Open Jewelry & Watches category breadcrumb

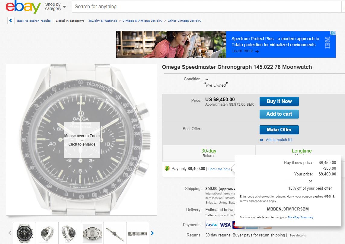(x=103, y=21)
